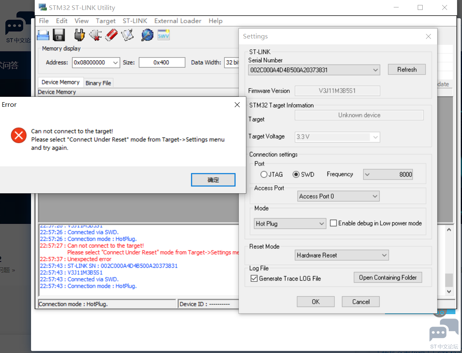Click OK in Settings dialog
The width and height of the screenshot is (462, 353).
point(315,302)
